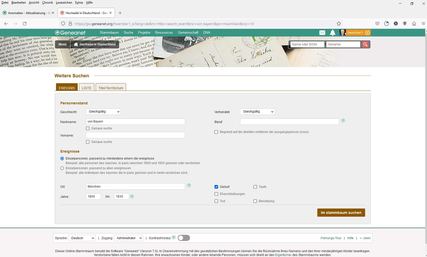The width and height of the screenshot is (427, 257).
Task: Click 'Im stammbaum suchen' button
Action: coord(341,213)
